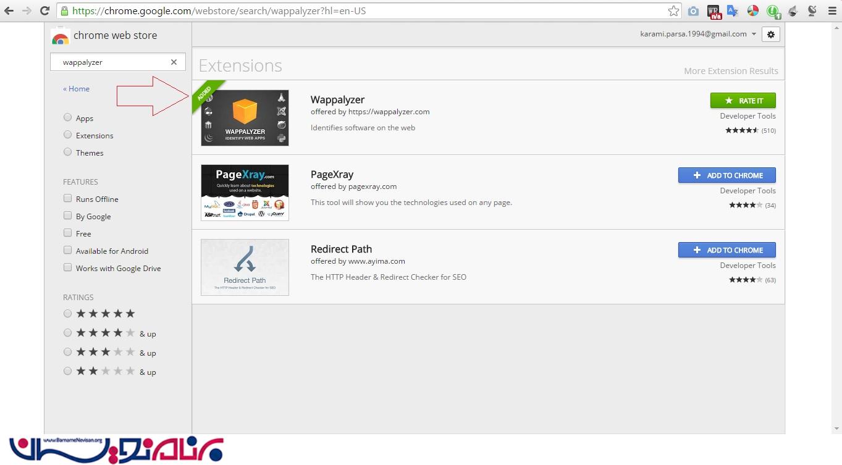Bookmark this page with the star icon
Image resolution: width=842 pixels, height=465 pixels.
[673, 10]
